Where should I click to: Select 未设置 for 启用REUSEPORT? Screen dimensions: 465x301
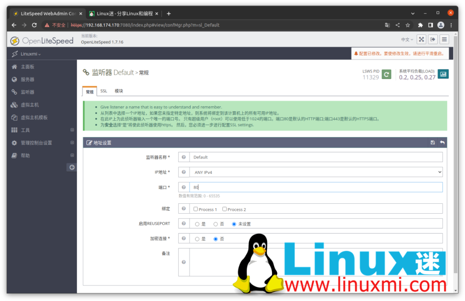(234, 224)
